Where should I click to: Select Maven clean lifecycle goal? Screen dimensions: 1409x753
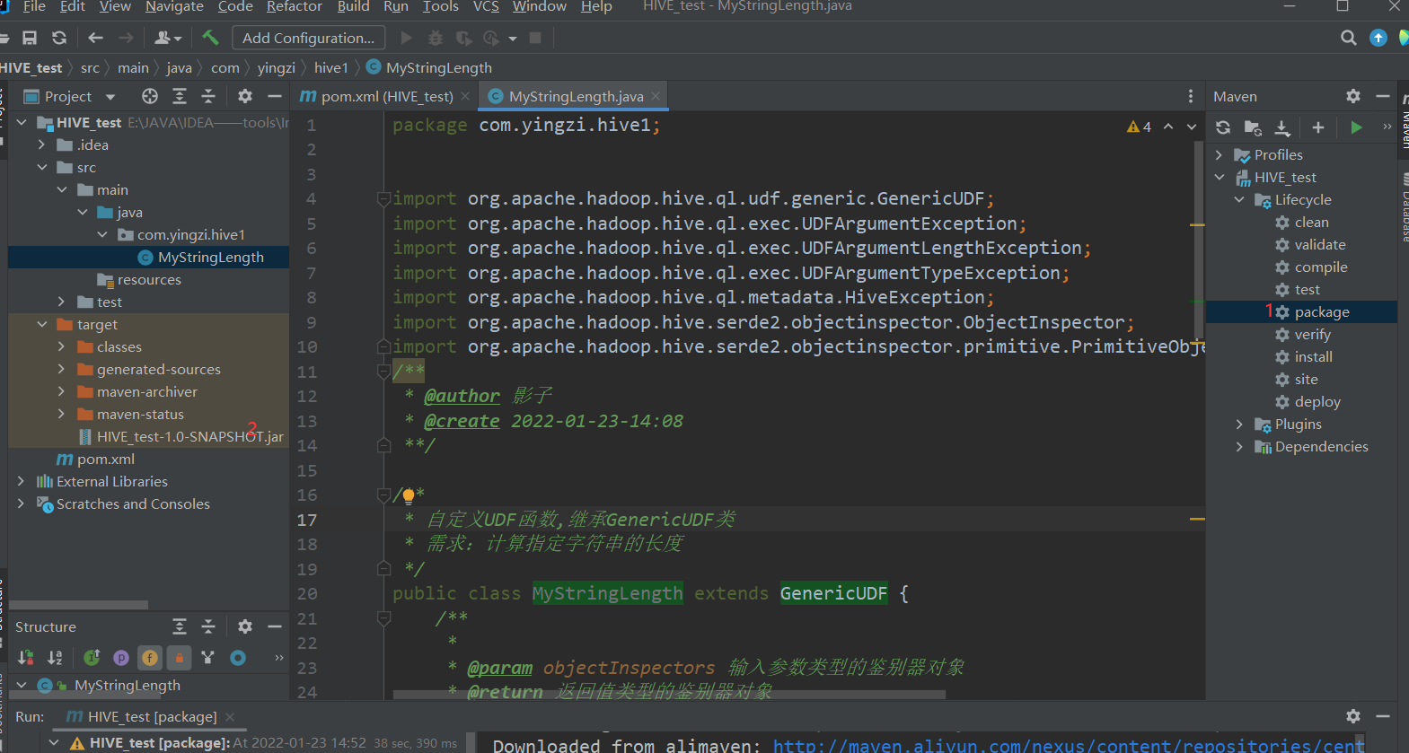click(x=1311, y=222)
